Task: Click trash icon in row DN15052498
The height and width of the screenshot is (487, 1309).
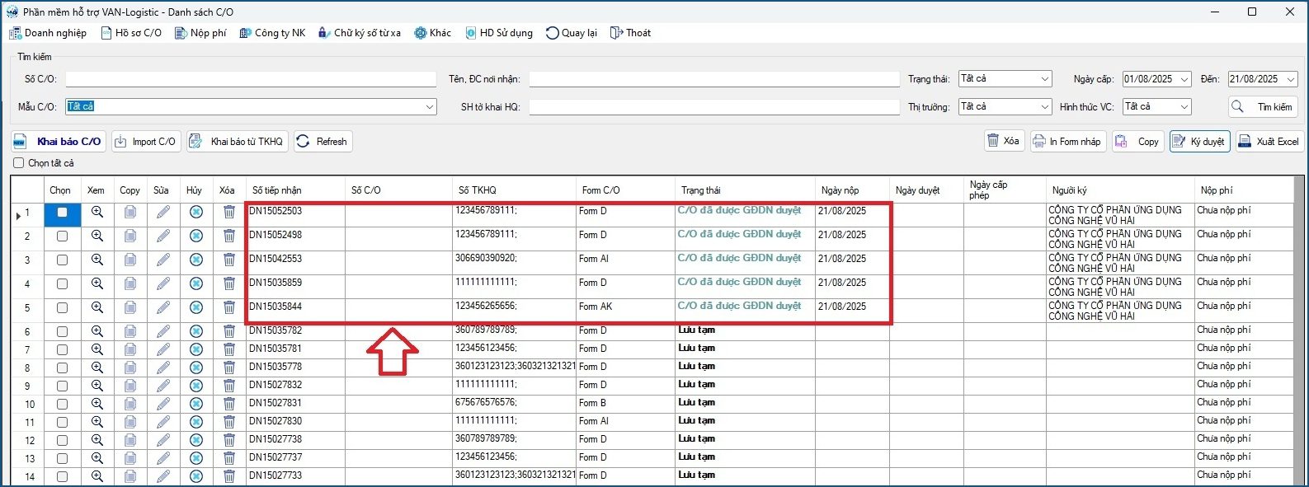Action: [229, 236]
